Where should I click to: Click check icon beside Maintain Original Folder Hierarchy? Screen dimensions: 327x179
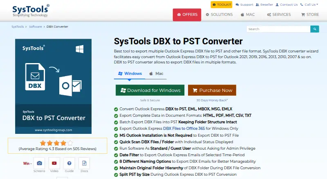click(x=116, y=168)
